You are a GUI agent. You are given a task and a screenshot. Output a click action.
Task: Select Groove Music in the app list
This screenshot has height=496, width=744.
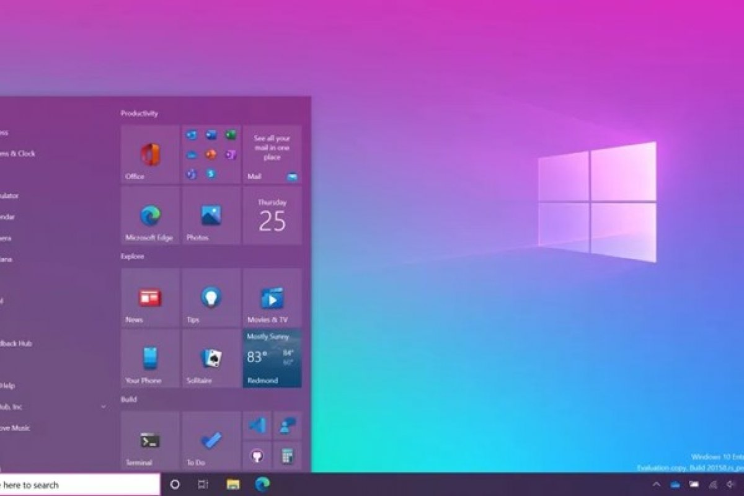tap(19, 428)
